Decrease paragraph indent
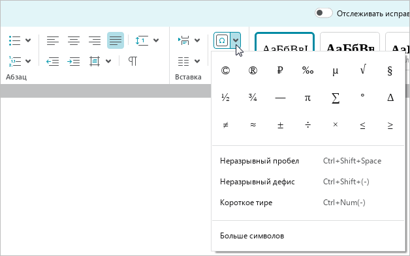This screenshot has width=410, height=256. point(53,61)
